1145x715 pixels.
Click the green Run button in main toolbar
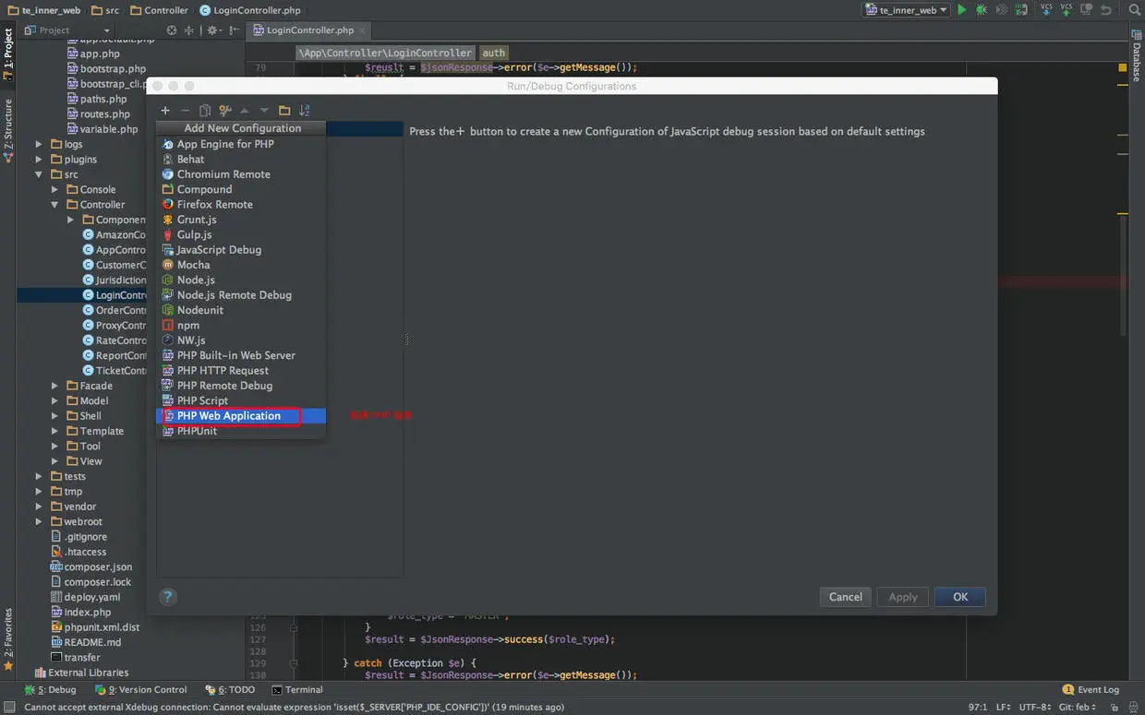[962, 10]
